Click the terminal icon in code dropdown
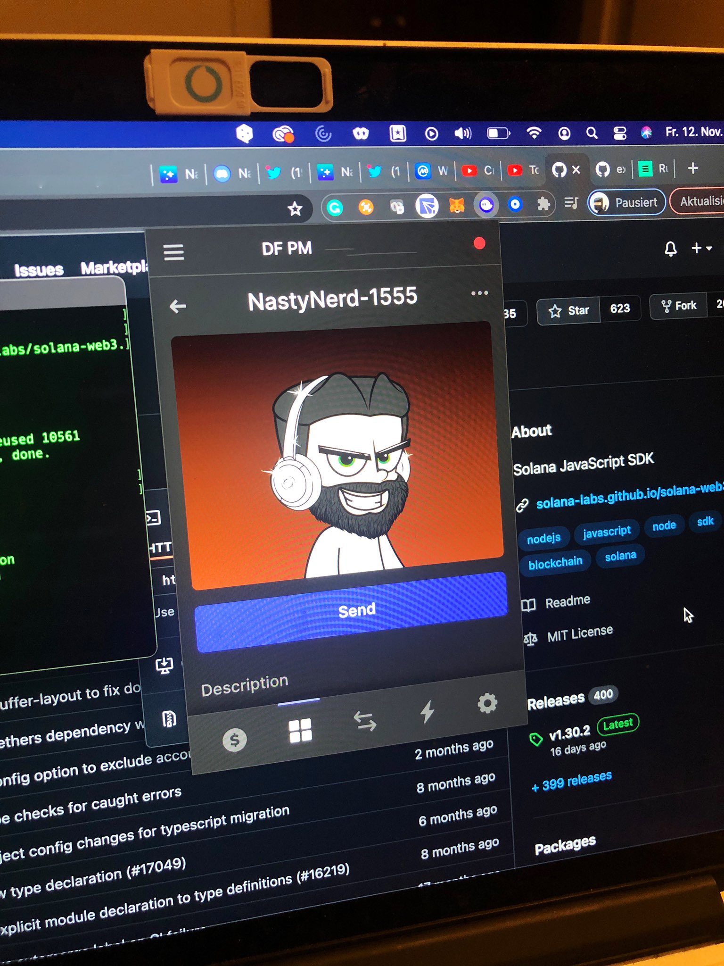This screenshot has width=724, height=966. (x=153, y=518)
